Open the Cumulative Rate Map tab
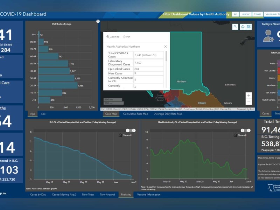 (135, 114)
